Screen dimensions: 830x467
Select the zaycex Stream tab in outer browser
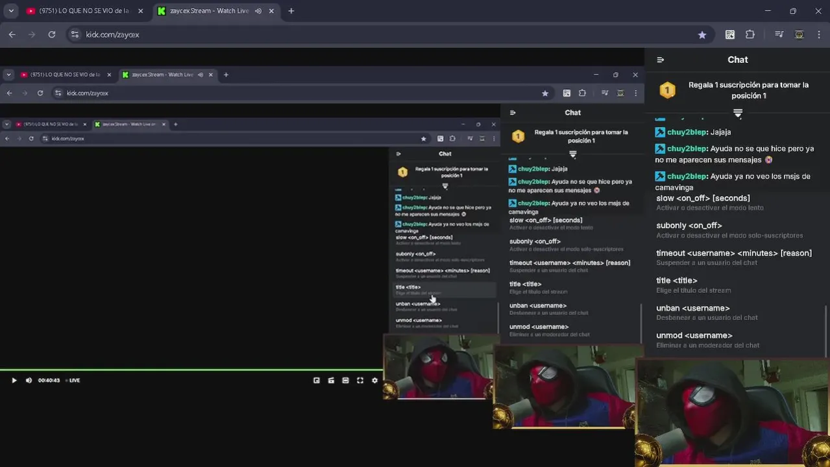[217, 11]
